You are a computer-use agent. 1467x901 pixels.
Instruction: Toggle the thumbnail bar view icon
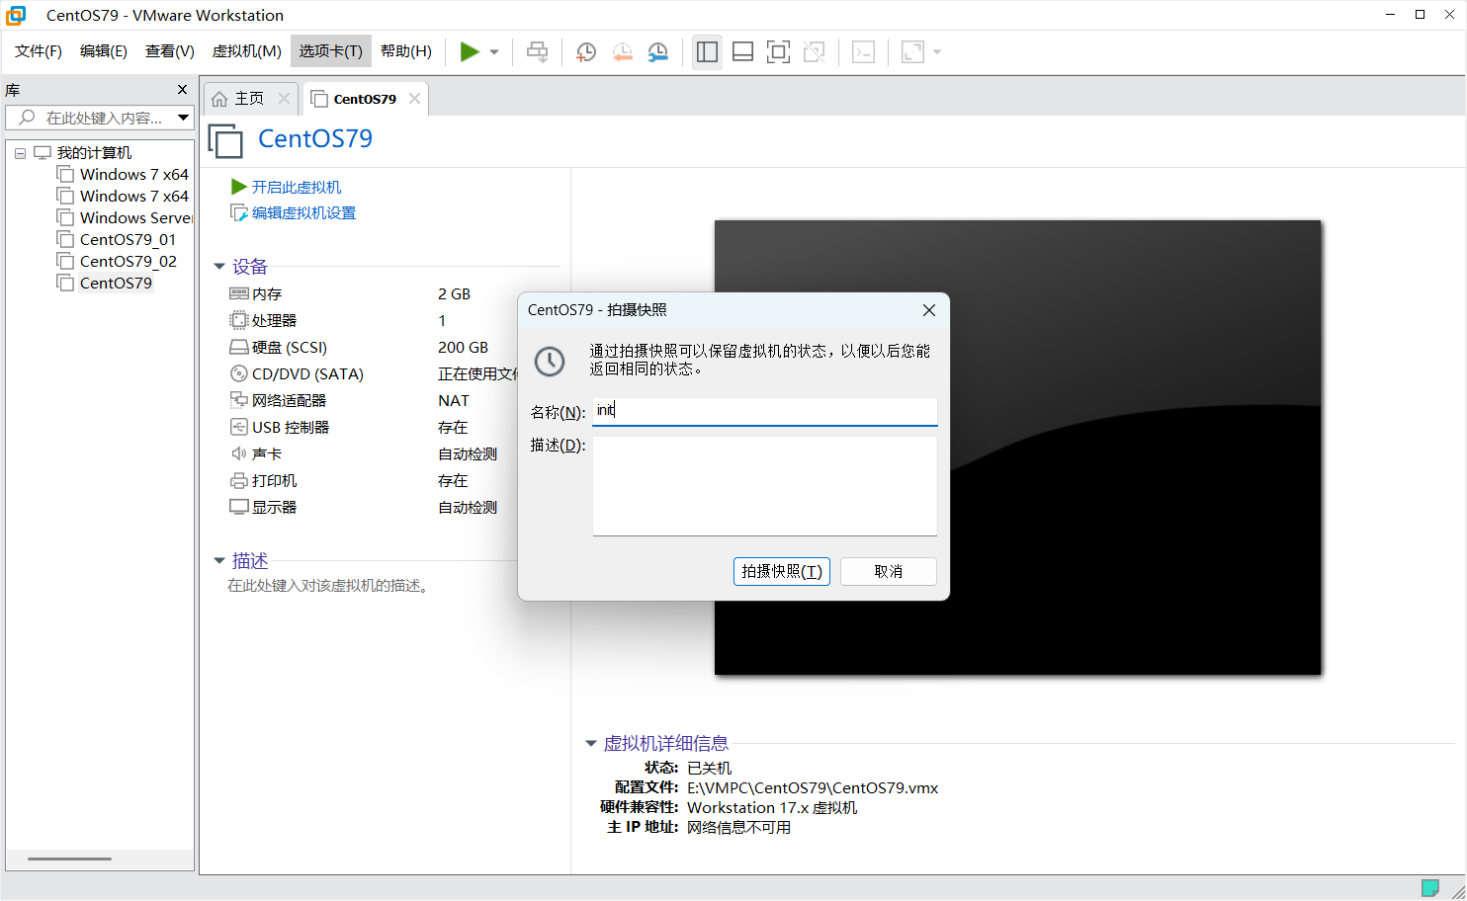pos(742,52)
